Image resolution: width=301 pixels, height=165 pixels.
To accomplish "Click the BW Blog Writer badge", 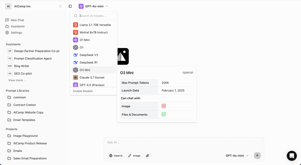I will pos(10,66).
